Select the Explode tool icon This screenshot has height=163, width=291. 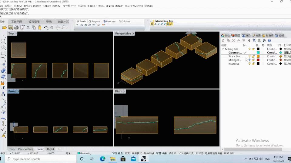click(3, 83)
